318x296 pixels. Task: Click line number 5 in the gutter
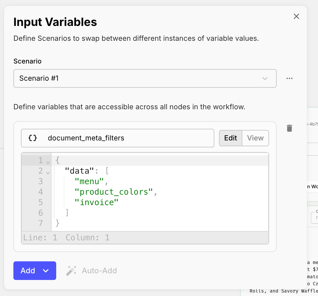[x=41, y=202]
